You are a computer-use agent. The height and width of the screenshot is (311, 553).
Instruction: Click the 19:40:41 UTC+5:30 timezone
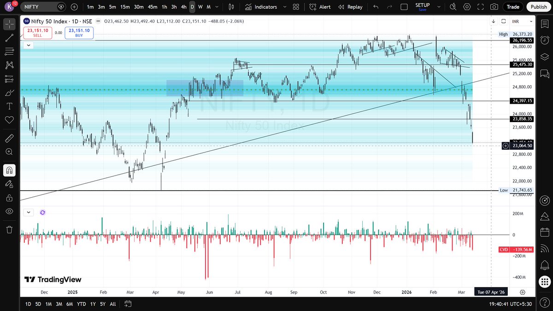(510, 304)
